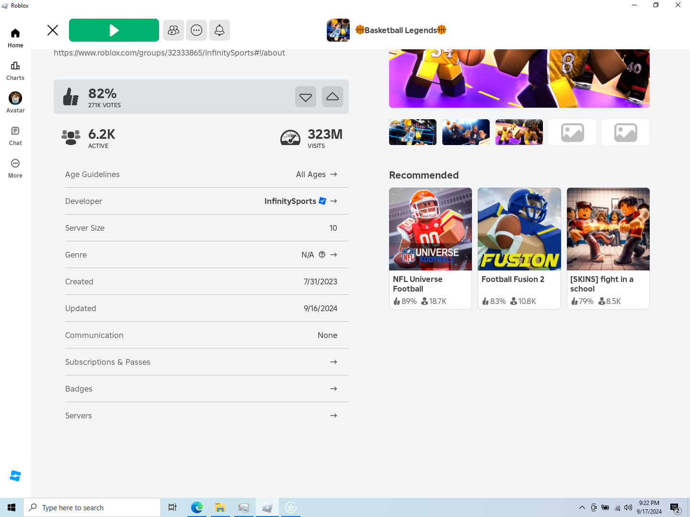
Task: Click the Basketball Legends title
Action: pos(401,30)
